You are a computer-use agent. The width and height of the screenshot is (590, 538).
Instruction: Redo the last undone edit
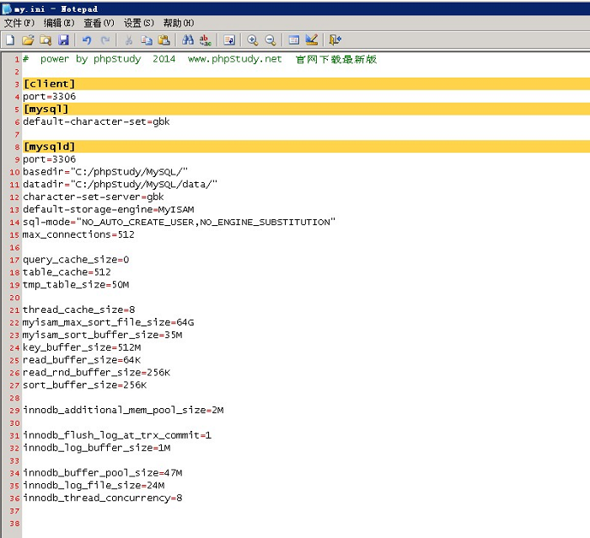click(x=105, y=40)
